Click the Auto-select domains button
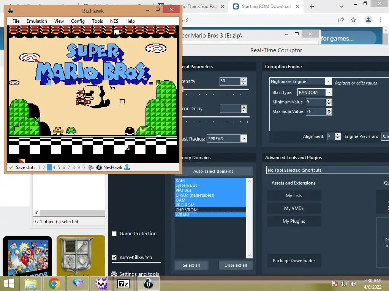389x291 pixels. point(213,171)
